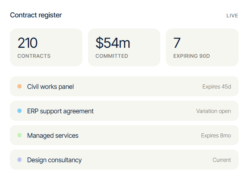Select the Managed services contract row

point(124,135)
